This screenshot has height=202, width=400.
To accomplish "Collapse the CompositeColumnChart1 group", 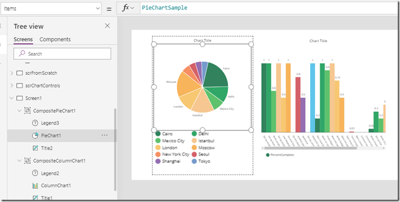I will pos(19,161).
